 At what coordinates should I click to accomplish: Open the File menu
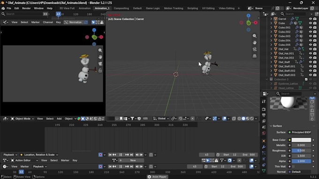pos(9,8)
